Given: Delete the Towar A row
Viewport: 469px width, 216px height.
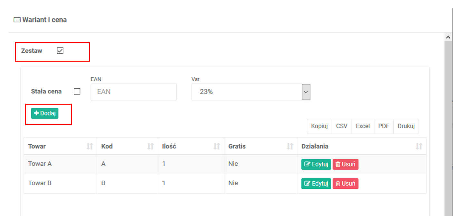Looking at the screenshot, I should pyautogui.click(x=345, y=164).
